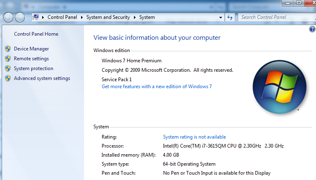Click the Processor label

[x=113, y=146]
